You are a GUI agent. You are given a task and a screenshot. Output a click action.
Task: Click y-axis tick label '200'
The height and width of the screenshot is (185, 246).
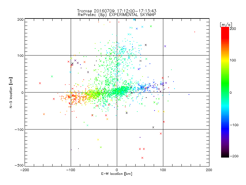pos(20,19)
